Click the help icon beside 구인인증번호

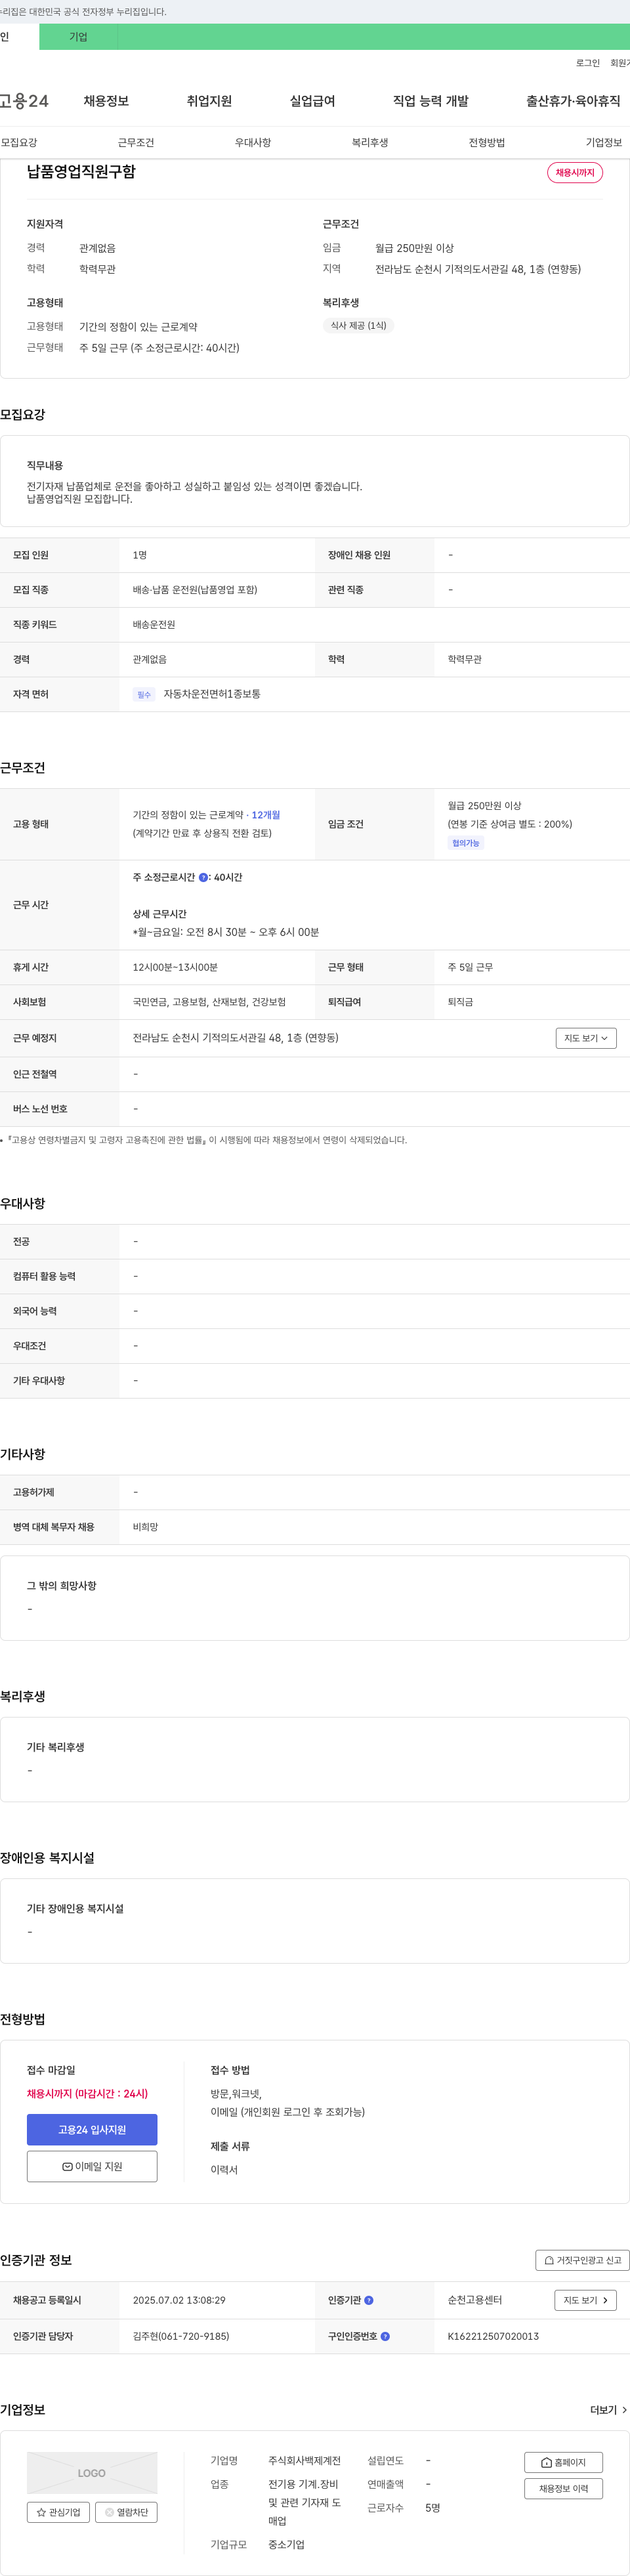tap(385, 2336)
